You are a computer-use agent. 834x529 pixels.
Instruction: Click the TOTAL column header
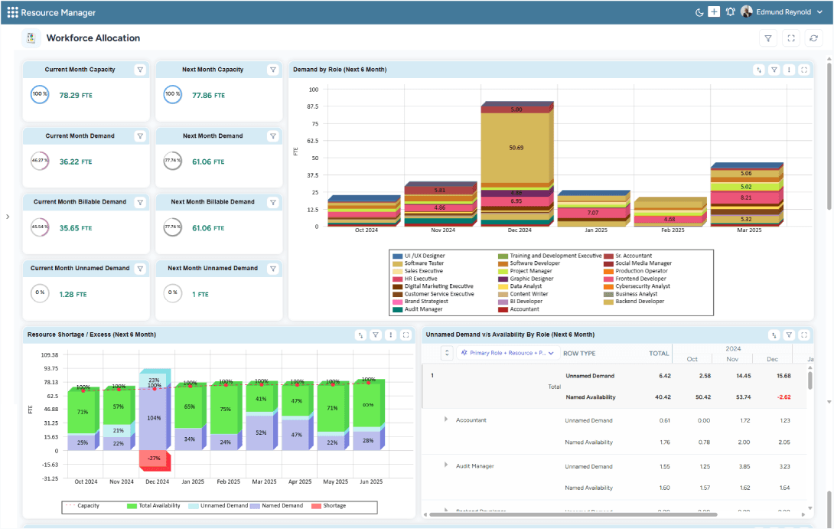(659, 354)
